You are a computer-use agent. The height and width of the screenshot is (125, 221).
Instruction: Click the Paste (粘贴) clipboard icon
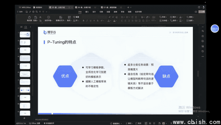(x=35, y=17)
